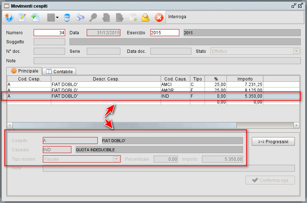Image resolution: width=307 pixels, height=203 pixels.
Task: Select the row with cause AMCI
Action: 153,84
